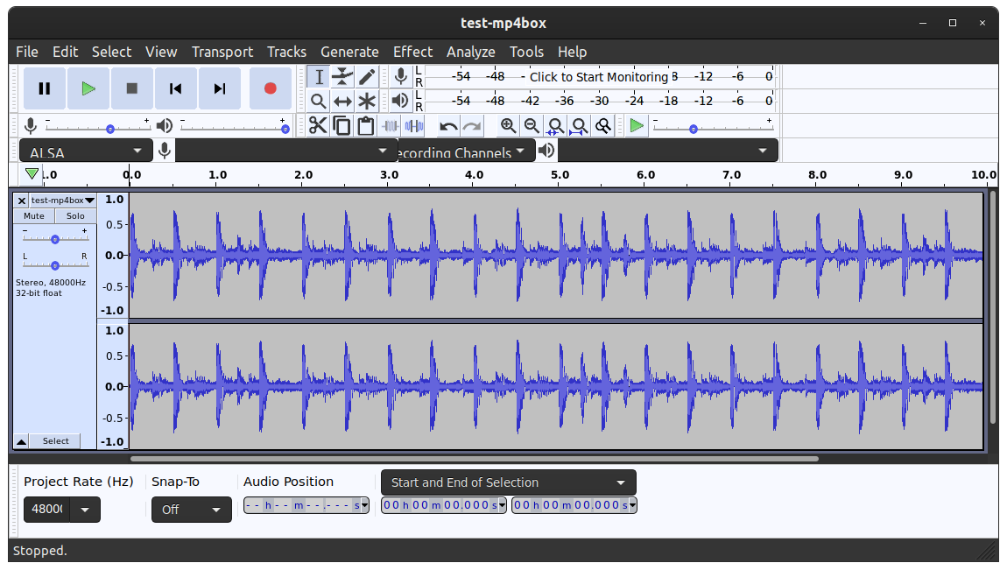
Task: Cut selection with the scissors icon
Action: [x=318, y=126]
